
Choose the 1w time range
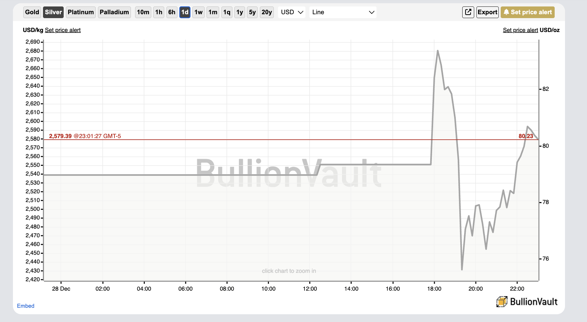pyautogui.click(x=198, y=12)
